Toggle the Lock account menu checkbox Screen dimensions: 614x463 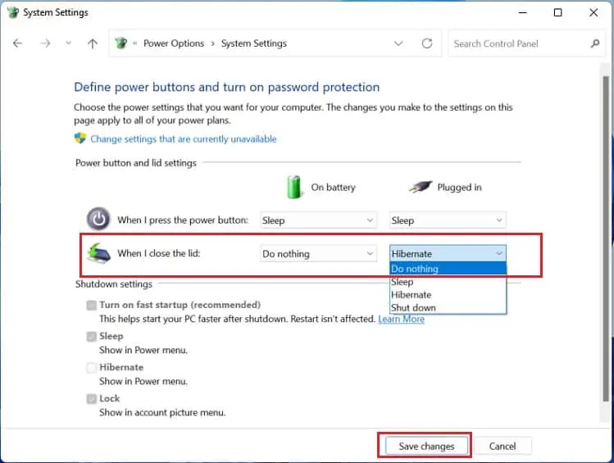91,399
